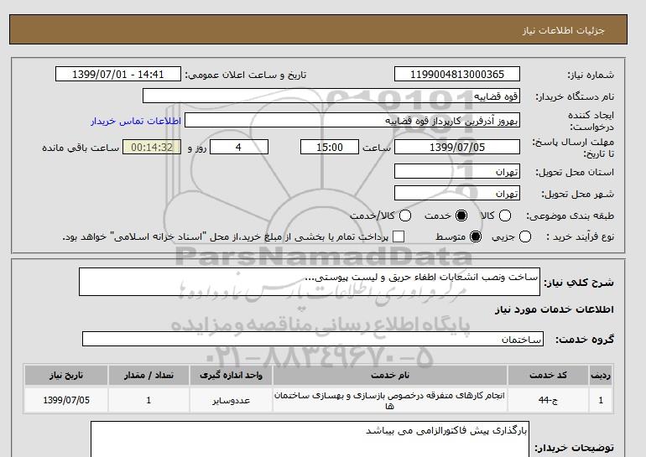
Task: Click the unit cell عددوسایر
Action: point(231,400)
